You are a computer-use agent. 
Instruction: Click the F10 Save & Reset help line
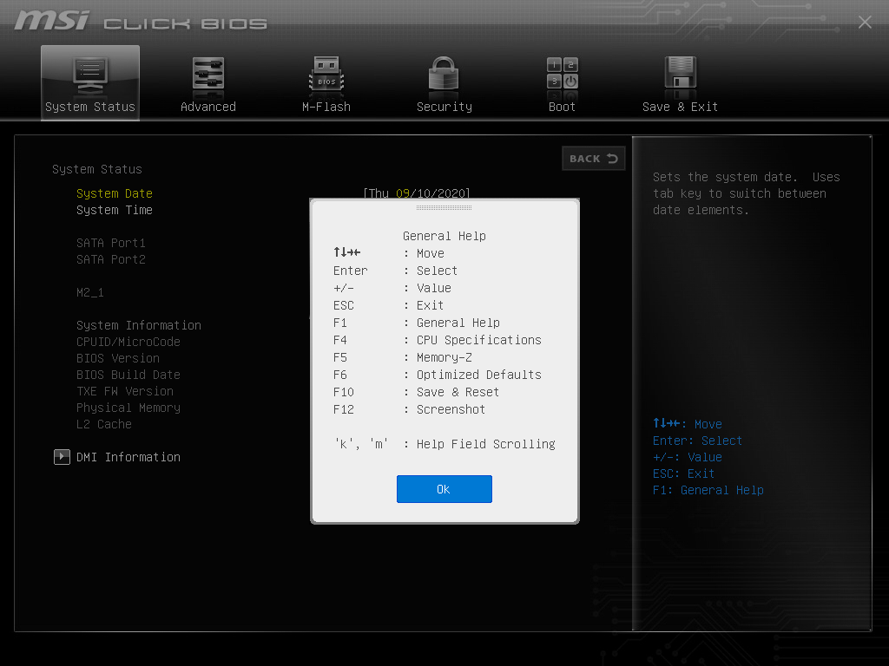416,392
